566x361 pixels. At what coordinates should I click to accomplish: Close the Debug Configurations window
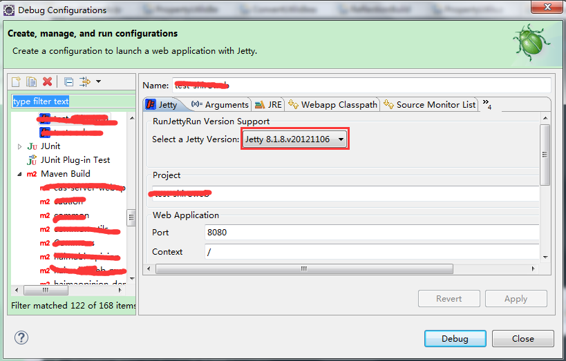(x=547, y=7)
